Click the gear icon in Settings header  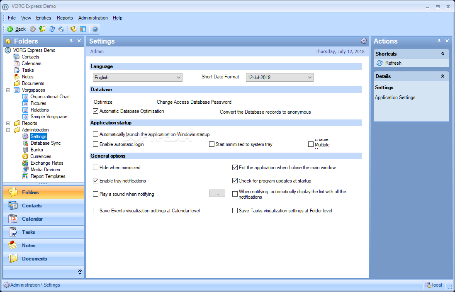tap(364, 41)
